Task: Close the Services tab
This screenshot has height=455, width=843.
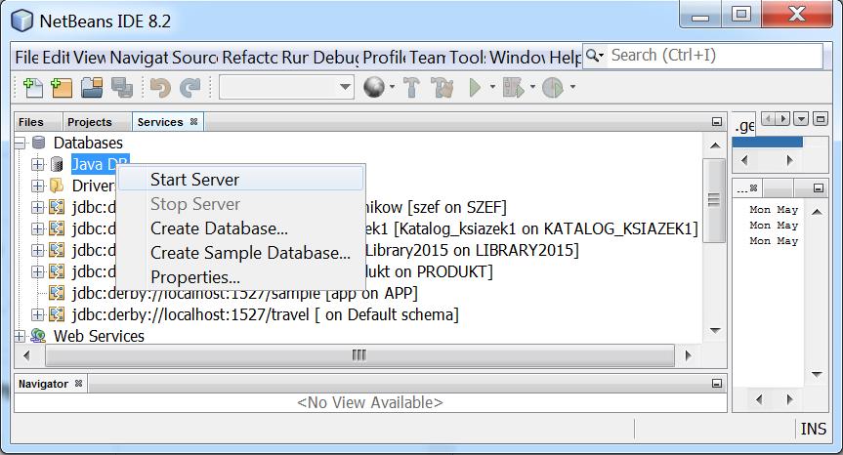Action: pos(193,122)
